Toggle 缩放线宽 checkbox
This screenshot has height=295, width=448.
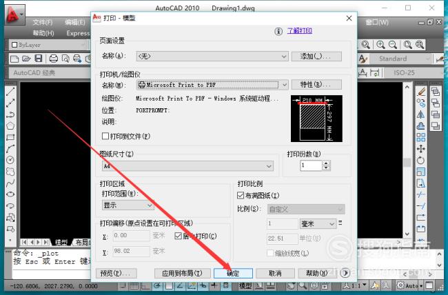(270, 253)
